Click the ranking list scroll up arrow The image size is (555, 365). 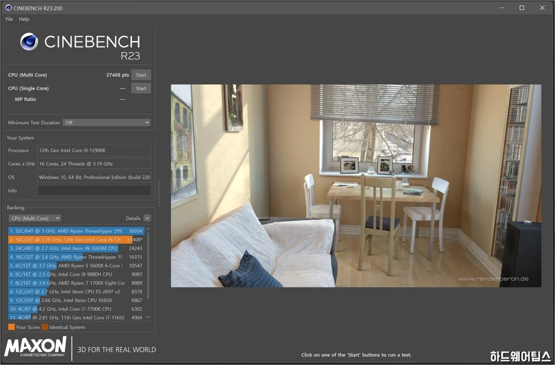148,229
